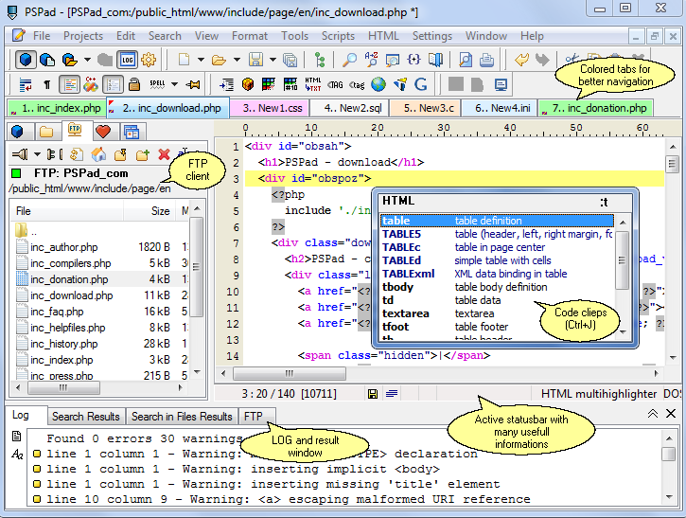The image size is (686, 518).
Task: Click the indent block icon
Action: 226,84
